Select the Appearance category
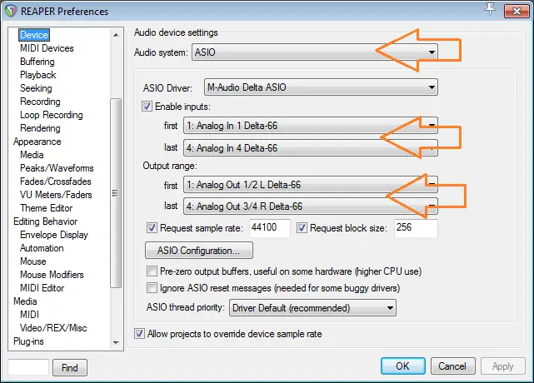This screenshot has width=534, height=383. pyautogui.click(x=37, y=142)
